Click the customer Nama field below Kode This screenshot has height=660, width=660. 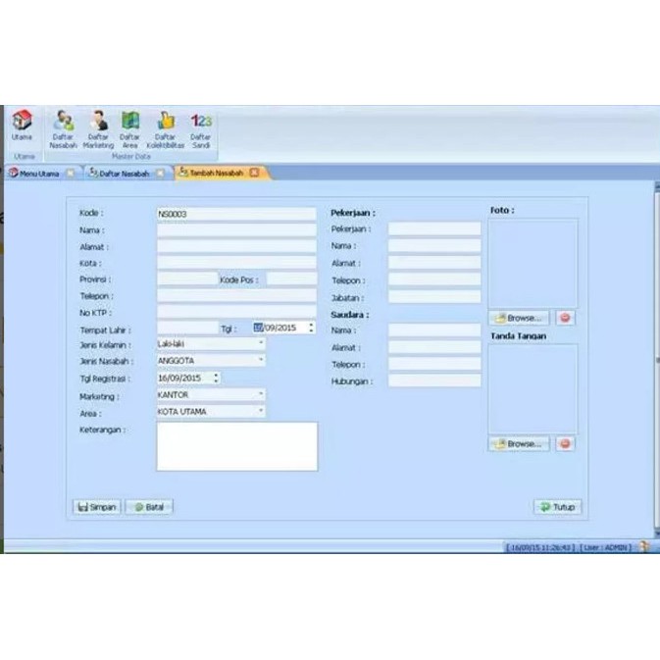coord(236,229)
